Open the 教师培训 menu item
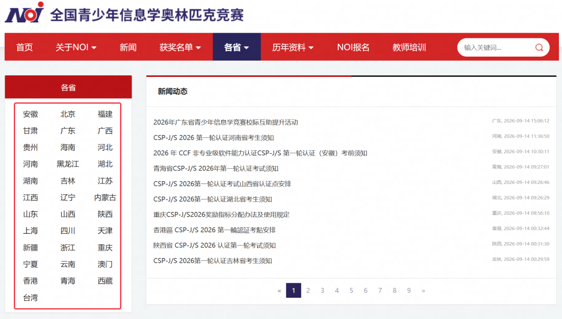562x319 pixels. click(409, 47)
